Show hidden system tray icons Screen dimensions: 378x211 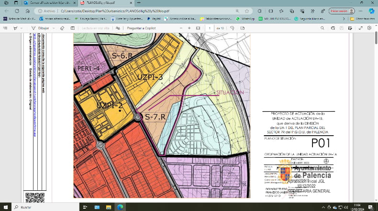(323, 207)
